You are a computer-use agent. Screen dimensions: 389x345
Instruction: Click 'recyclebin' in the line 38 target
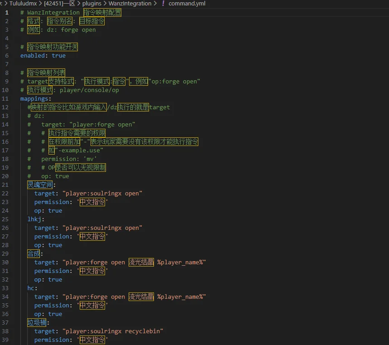click(142, 331)
